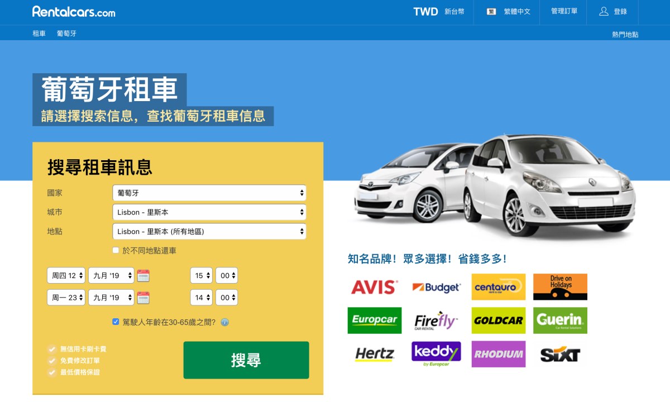Click the login user icon
Image resolution: width=670 pixels, height=402 pixels.
(x=604, y=11)
